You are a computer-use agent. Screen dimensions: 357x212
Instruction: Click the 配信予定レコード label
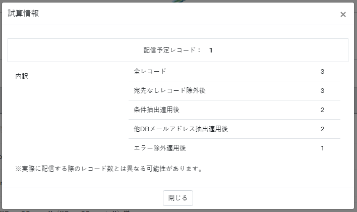point(169,50)
